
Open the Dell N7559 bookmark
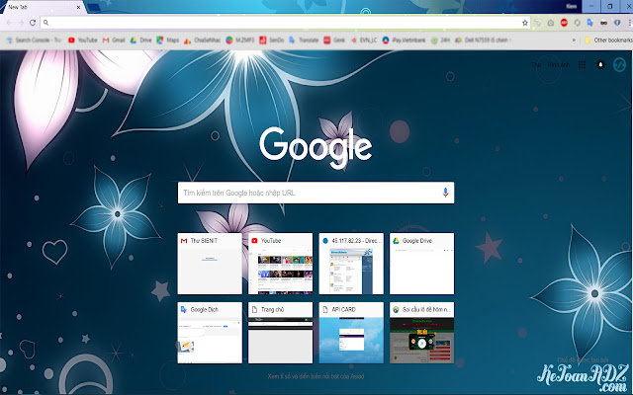click(x=483, y=40)
